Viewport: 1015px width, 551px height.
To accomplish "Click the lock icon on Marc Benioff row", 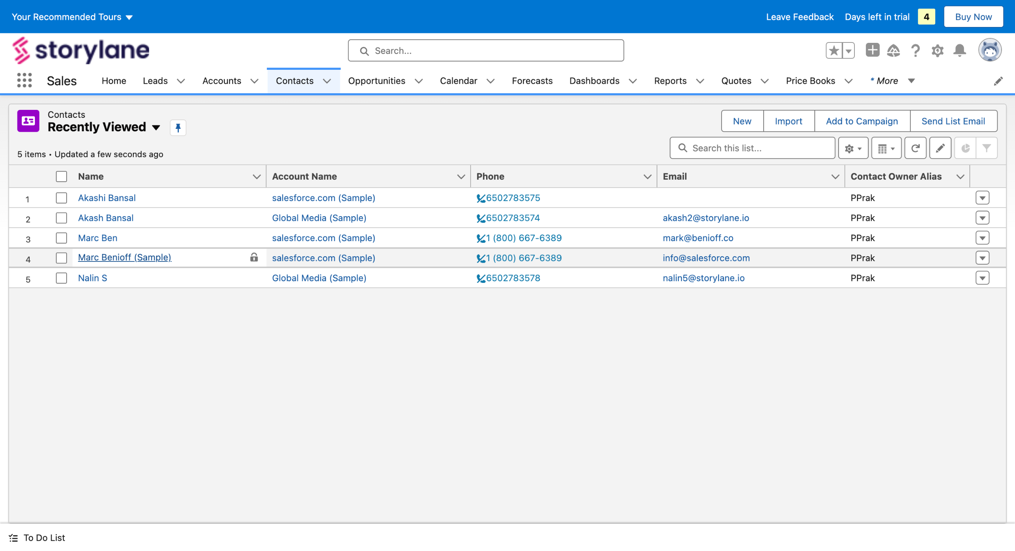I will click(x=254, y=257).
